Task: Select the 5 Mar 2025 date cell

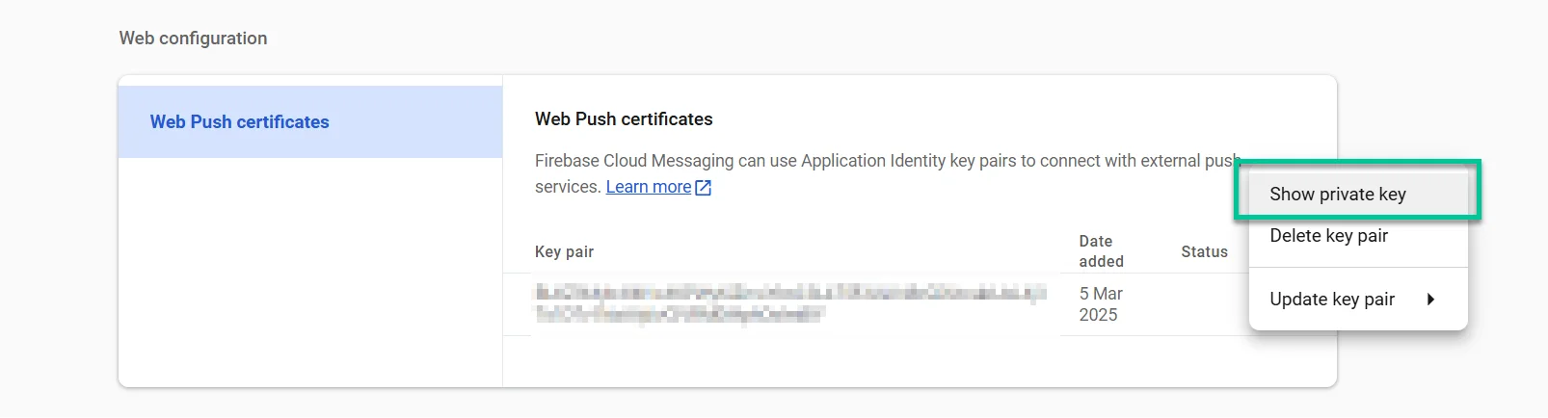Action: [1100, 304]
